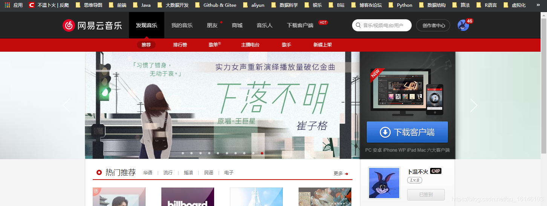Open the Python bookmark folder
The height and width of the screenshot is (206, 547).
click(x=400, y=5)
